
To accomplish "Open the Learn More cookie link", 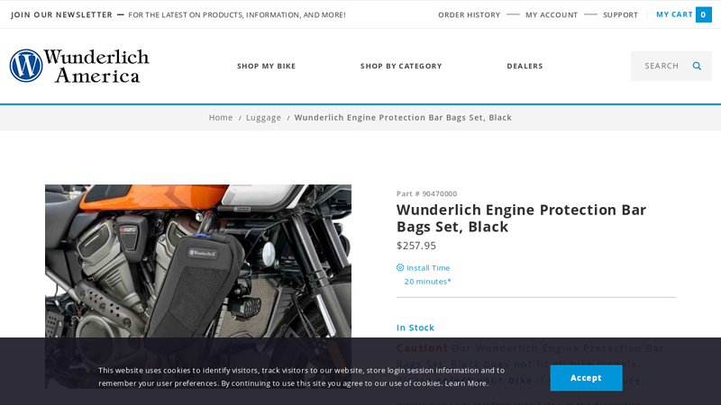I will click(x=465, y=383).
